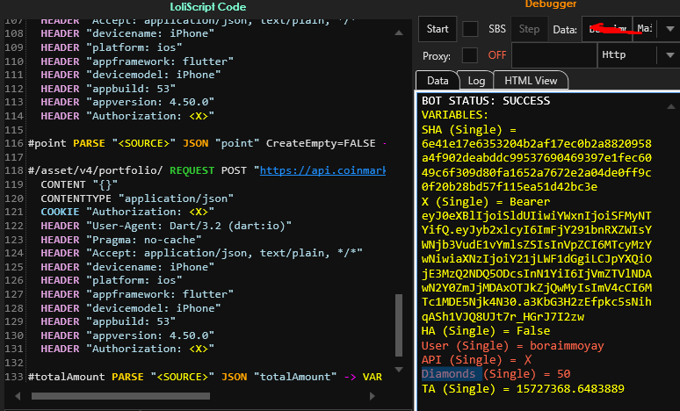The width and height of the screenshot is (680, 411).
Task: Click the X (Single) = Bearer line
Action: (486, 202)
